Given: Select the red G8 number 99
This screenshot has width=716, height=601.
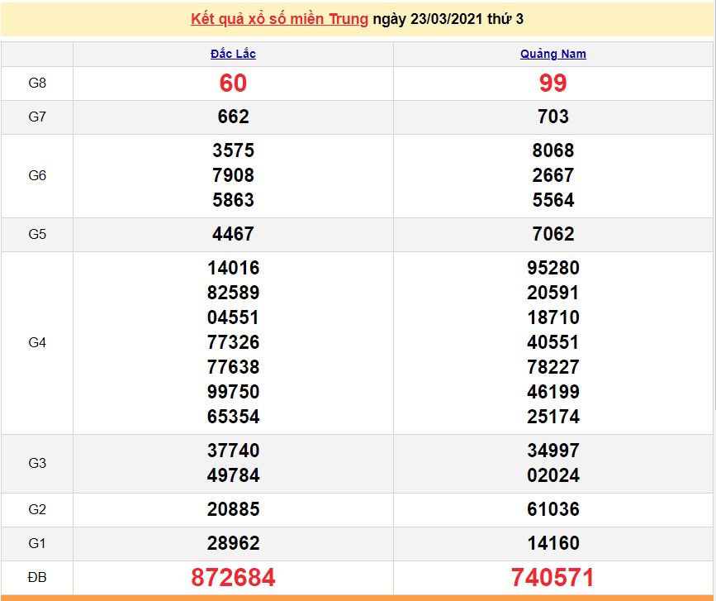Looking at the screenshot, I should coord(552,83).
